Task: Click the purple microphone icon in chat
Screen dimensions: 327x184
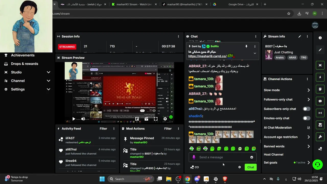Action: click(x=194, y=157)
